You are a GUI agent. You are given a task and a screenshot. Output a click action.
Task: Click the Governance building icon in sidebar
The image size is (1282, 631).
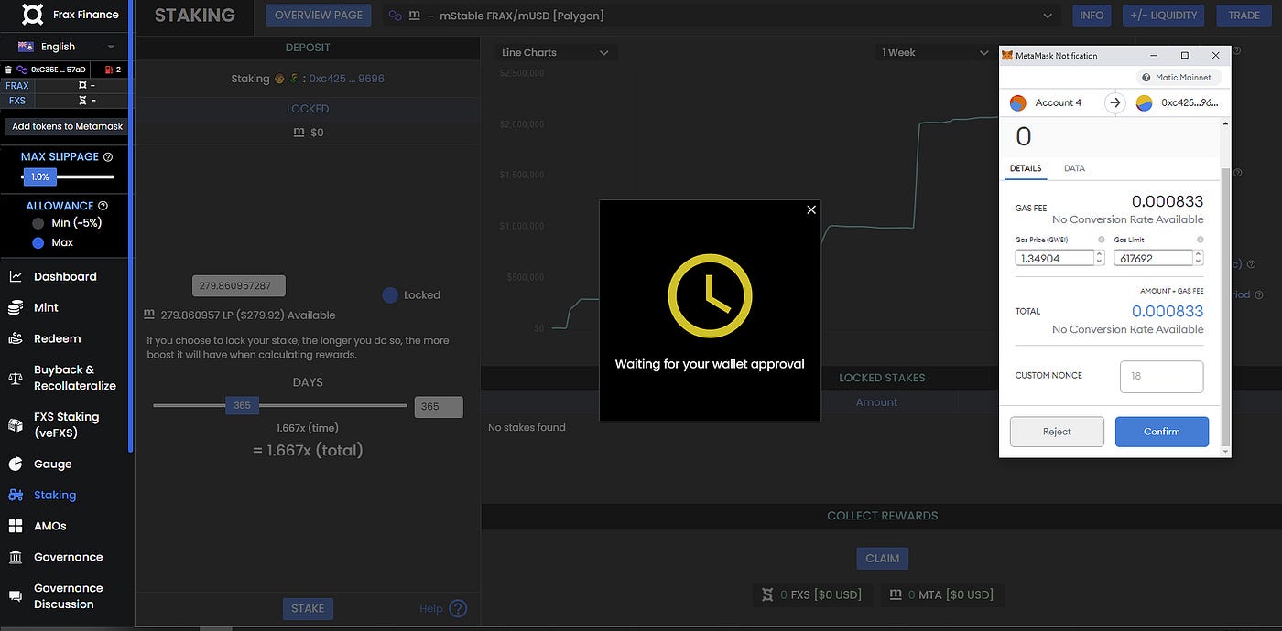[x=16, y=557]
